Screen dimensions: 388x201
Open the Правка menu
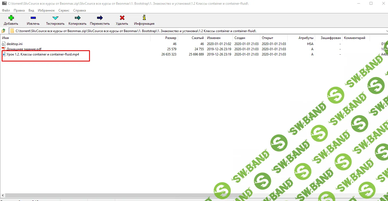(x=19, y=10)
